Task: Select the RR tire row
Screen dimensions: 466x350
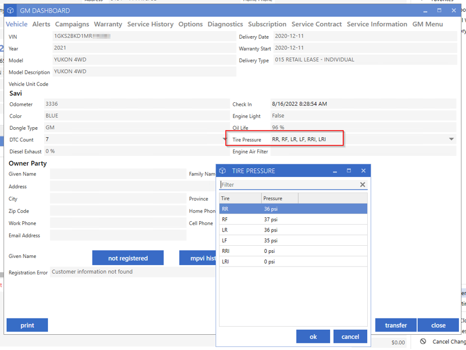Action: [293, 209]
